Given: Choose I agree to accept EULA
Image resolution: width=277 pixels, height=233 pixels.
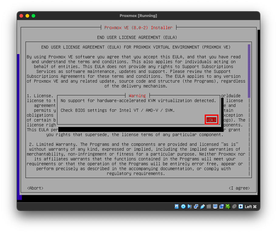Looking at the screenshot, I should [239, 188].
